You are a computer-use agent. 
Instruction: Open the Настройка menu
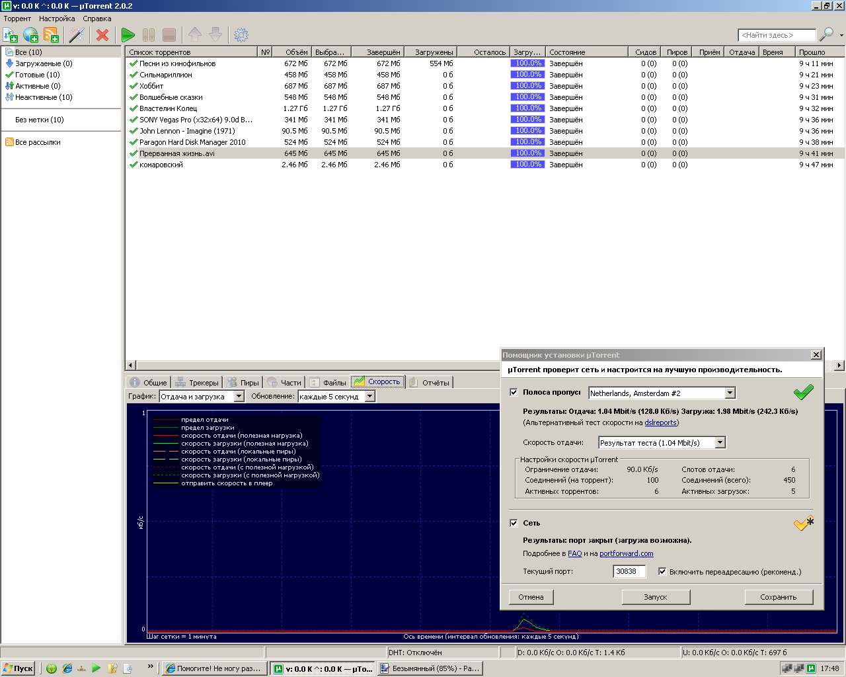57,19
